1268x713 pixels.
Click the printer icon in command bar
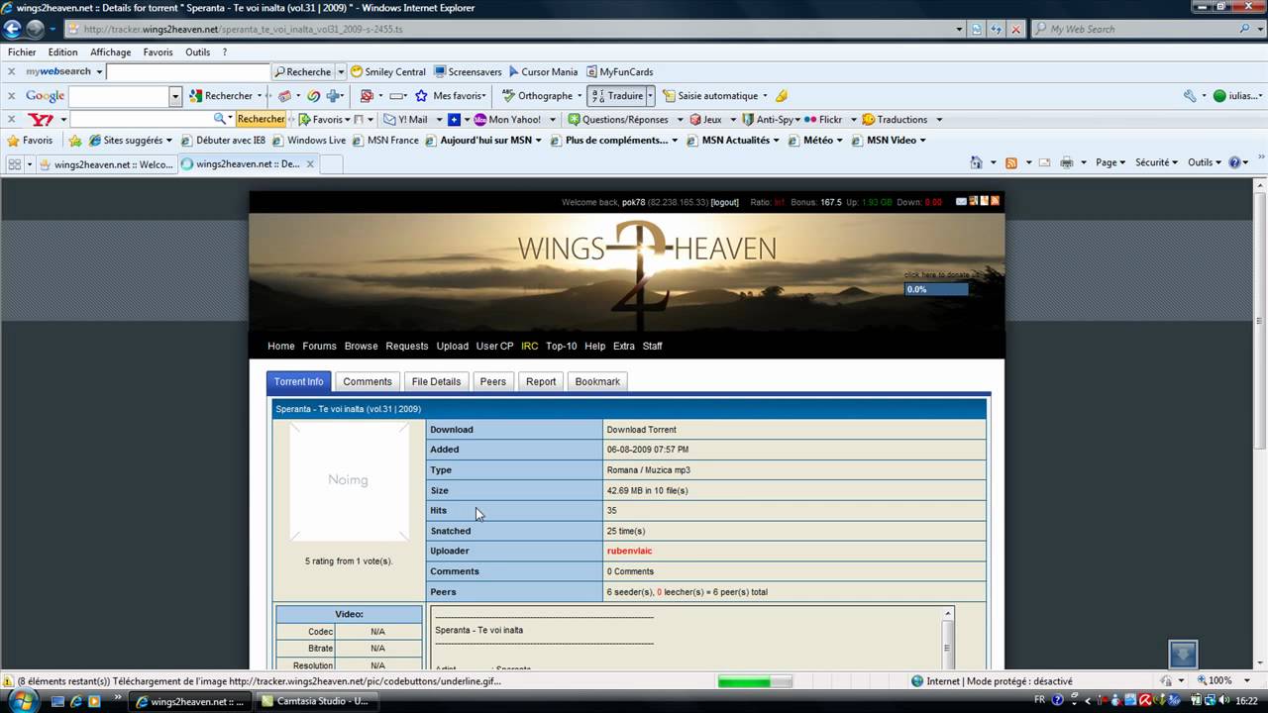(1067, 162)
